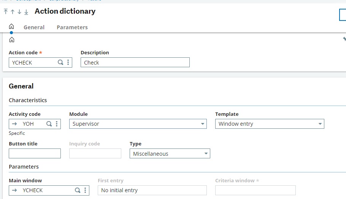346x199 pixels.
Task: Search Main window with magnifier icon
Action: point(78,190)
